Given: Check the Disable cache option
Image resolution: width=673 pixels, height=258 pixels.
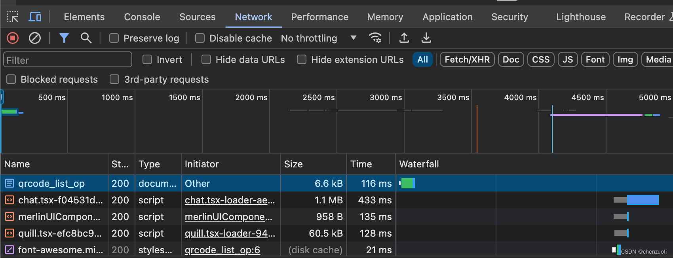Looking at the screenshot, I should pos(200,38).
